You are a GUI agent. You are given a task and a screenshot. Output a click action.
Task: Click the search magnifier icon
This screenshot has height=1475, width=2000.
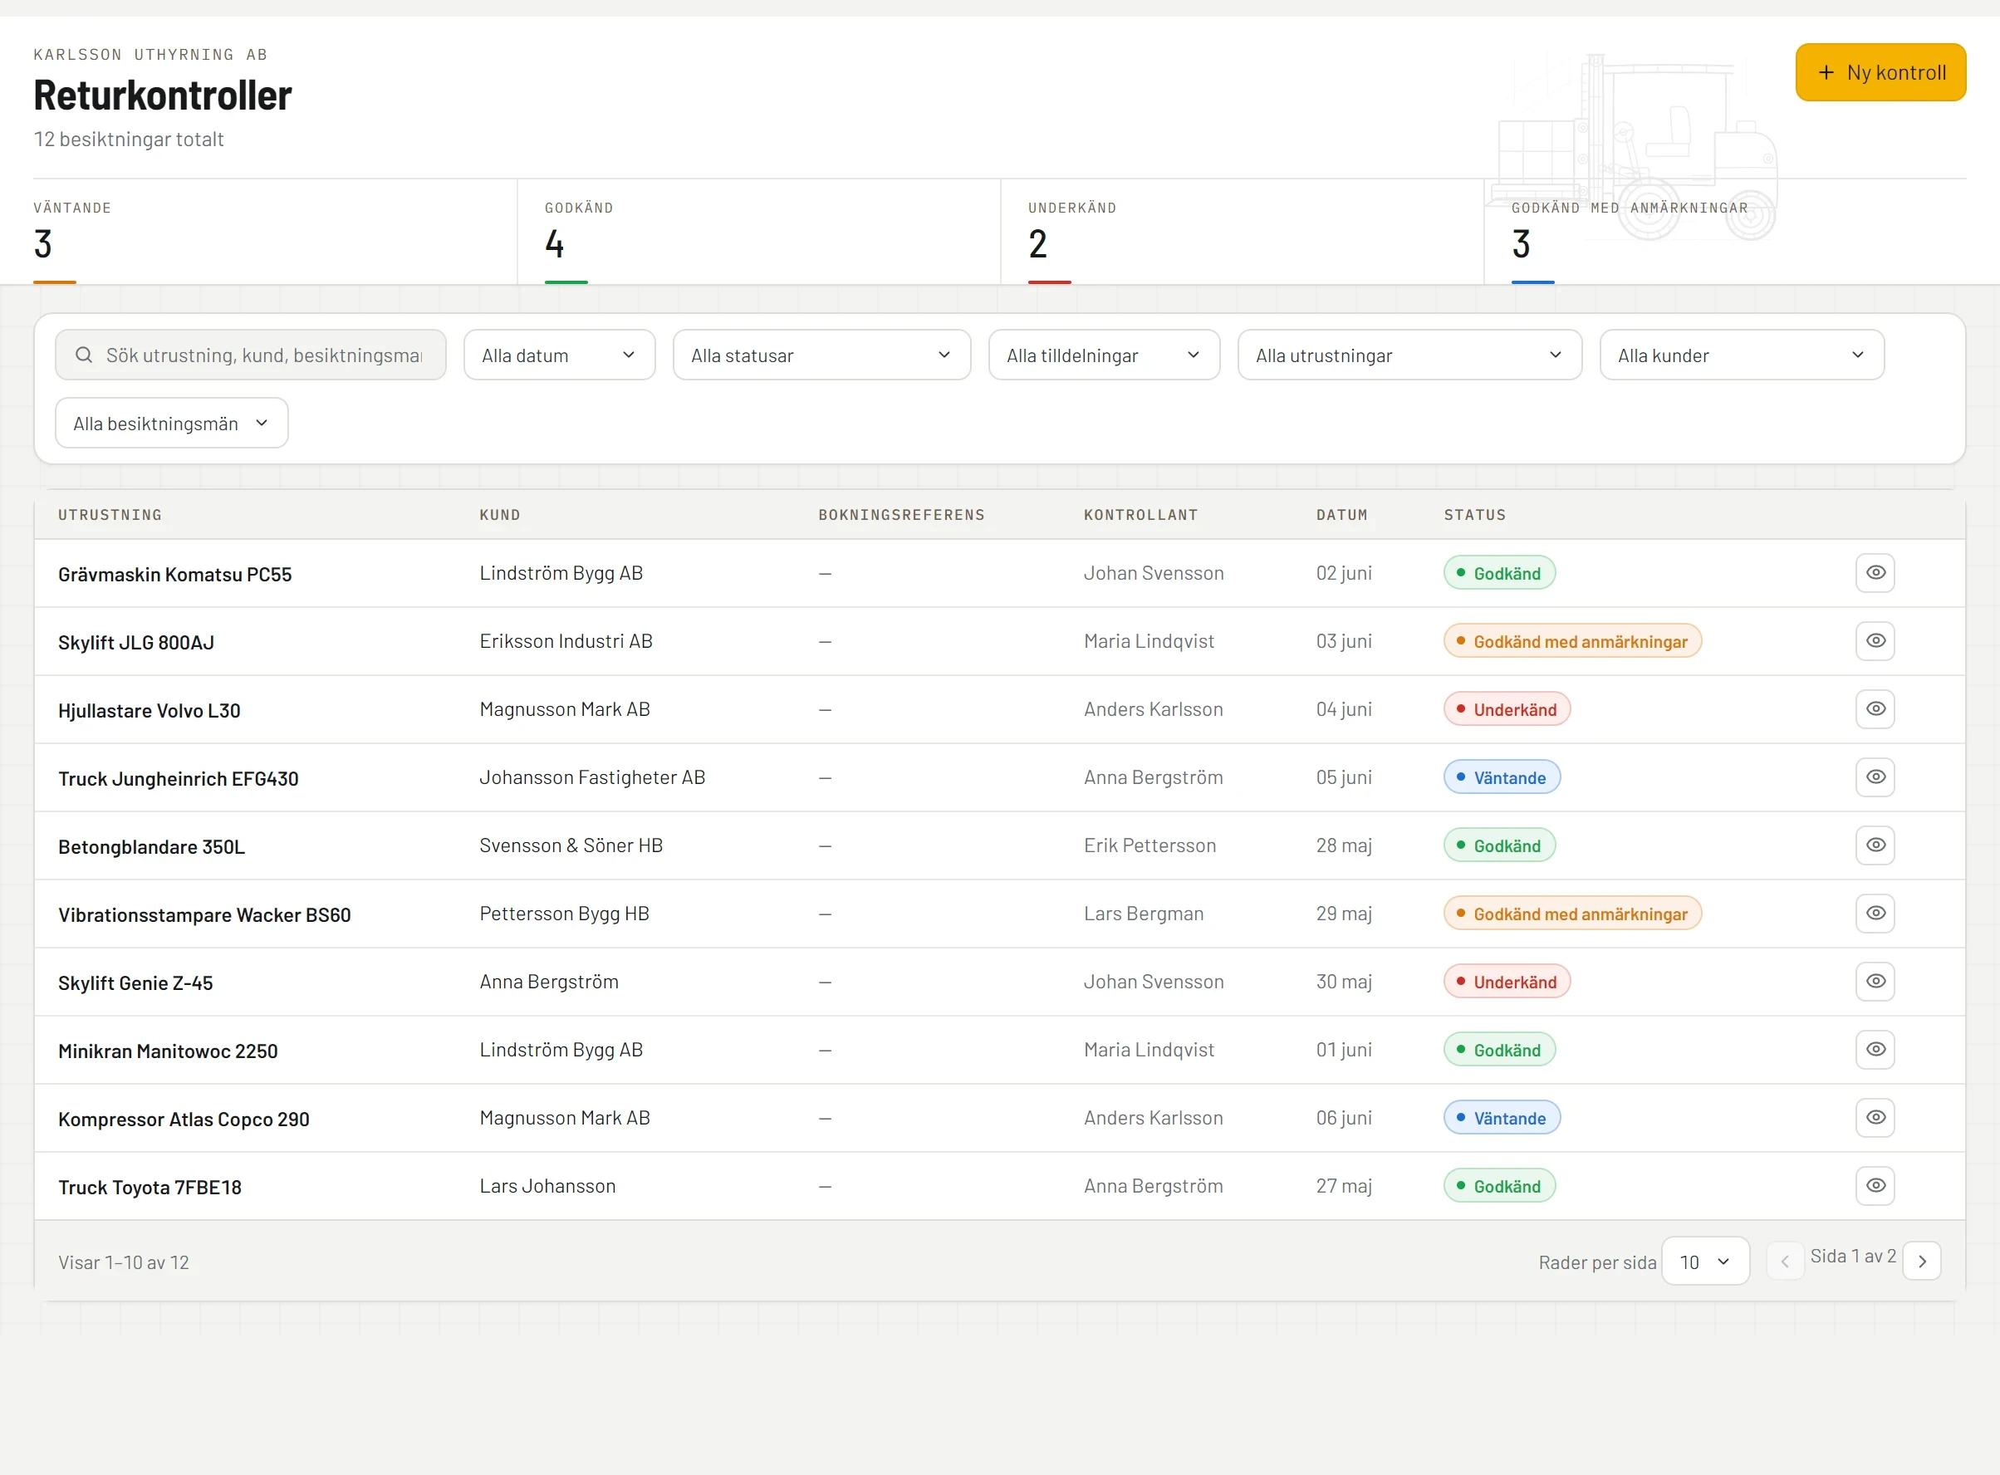click(84, 355)
